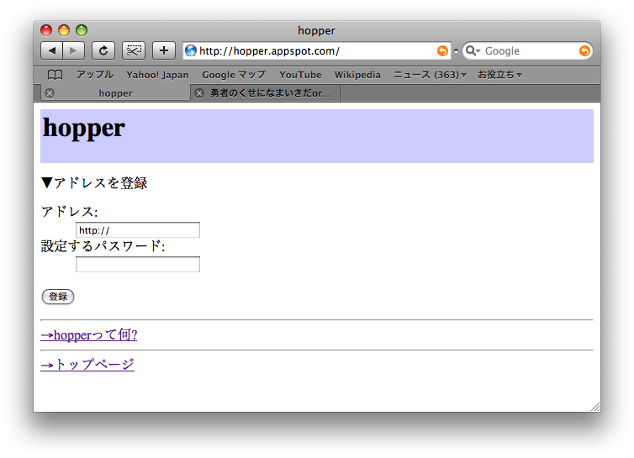Open the →hopperって何? link
The width and height of the screenshot is (634, 458).
(x=89, y=334)
